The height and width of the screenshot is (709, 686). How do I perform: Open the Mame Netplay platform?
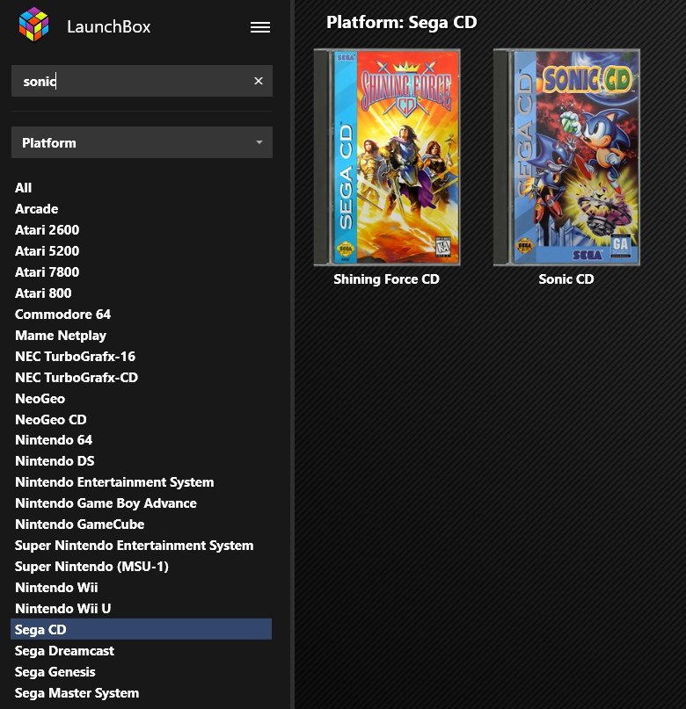(61, 336)
